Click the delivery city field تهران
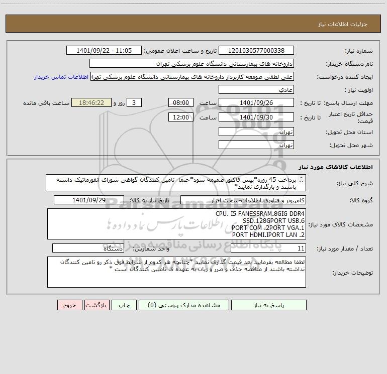Image resolution: width=387 pixels, height=374 pixels. [256, 145]
